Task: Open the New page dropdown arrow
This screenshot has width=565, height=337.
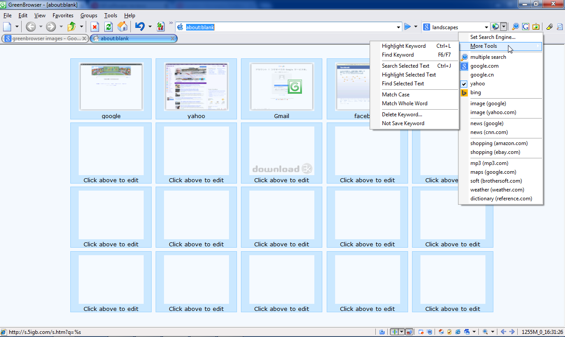Action: click(17, 27)
